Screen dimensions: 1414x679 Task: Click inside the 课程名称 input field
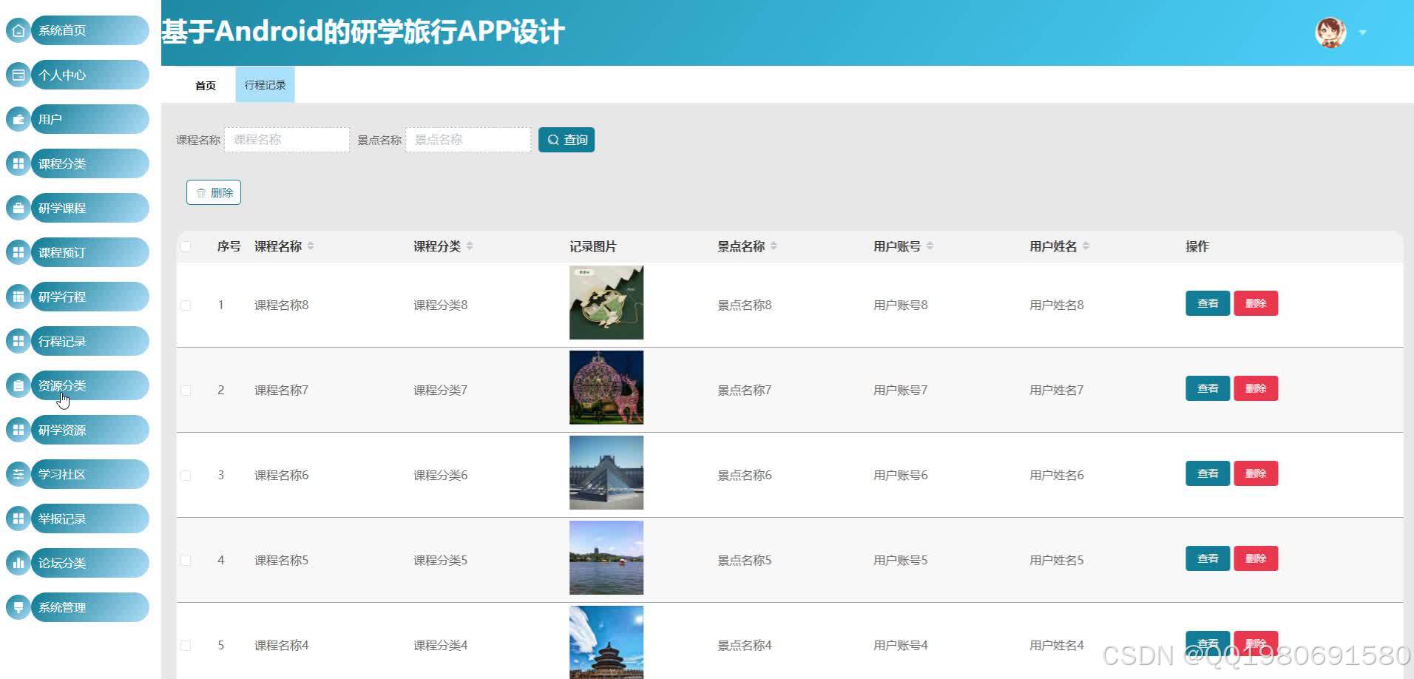pyautogui.click(x=287, y=139)
